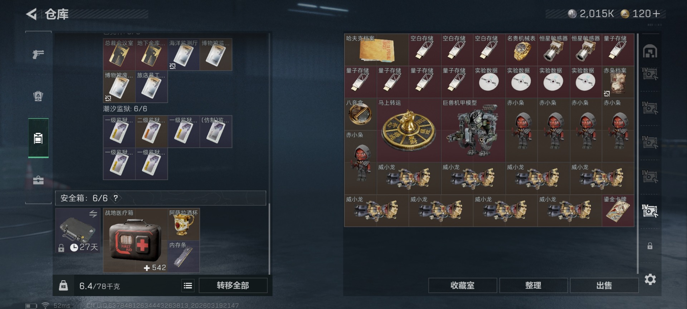
Task: Select the 战地医疗箱 first aid kit
Action: [x=135, y=240]
